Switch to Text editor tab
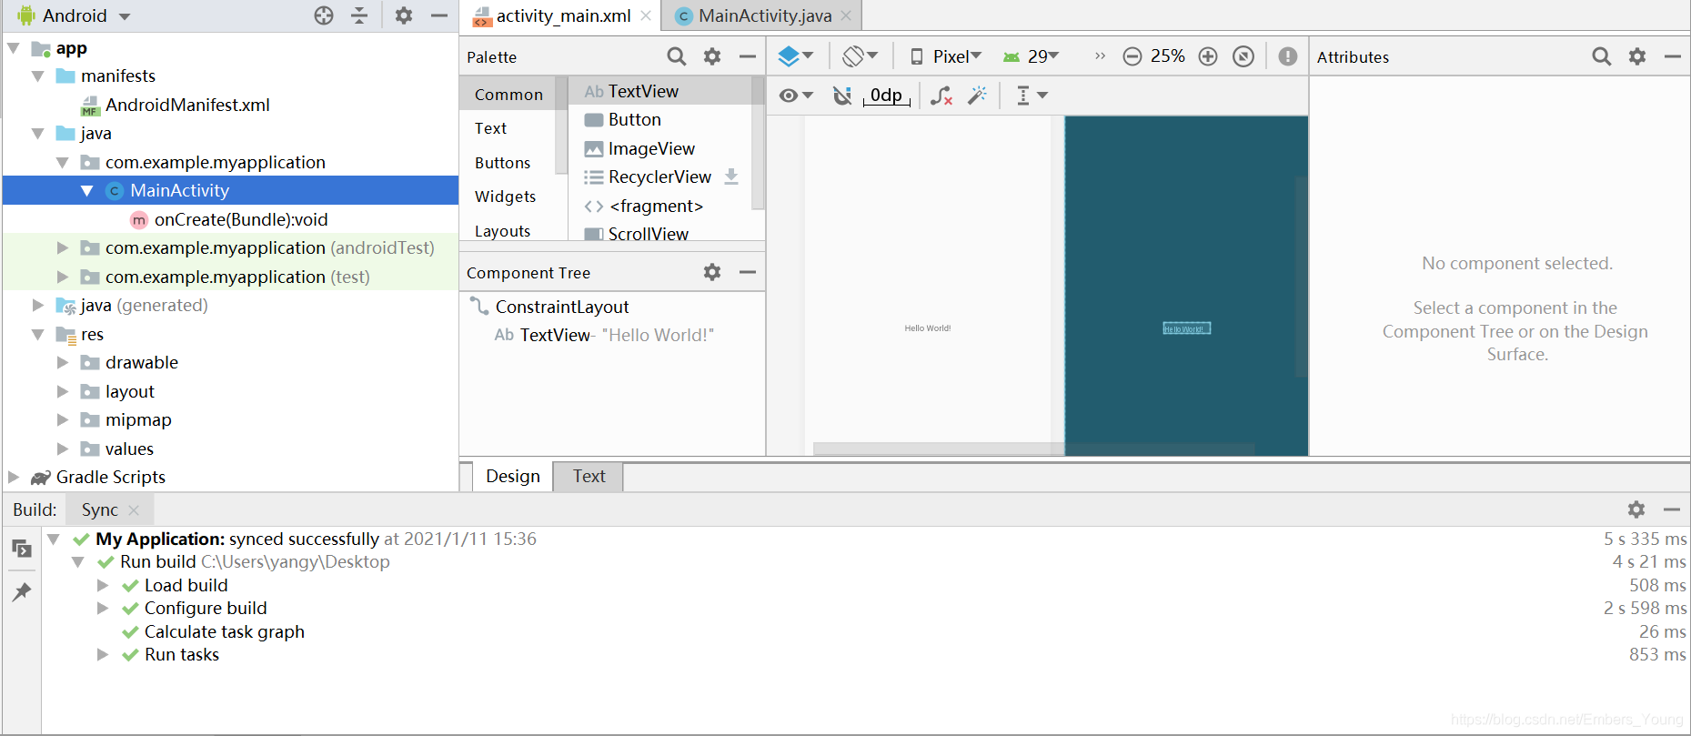The width and height of the screenshot is (1691, 736). (589, 476)
